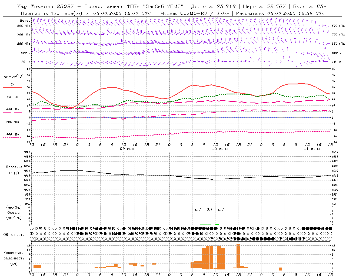Viewport: 346px width, 277px height.
Task: Select the text Предоставлено ФГБУ "ЗапСиб УГМС"
Action: point(134,6)
